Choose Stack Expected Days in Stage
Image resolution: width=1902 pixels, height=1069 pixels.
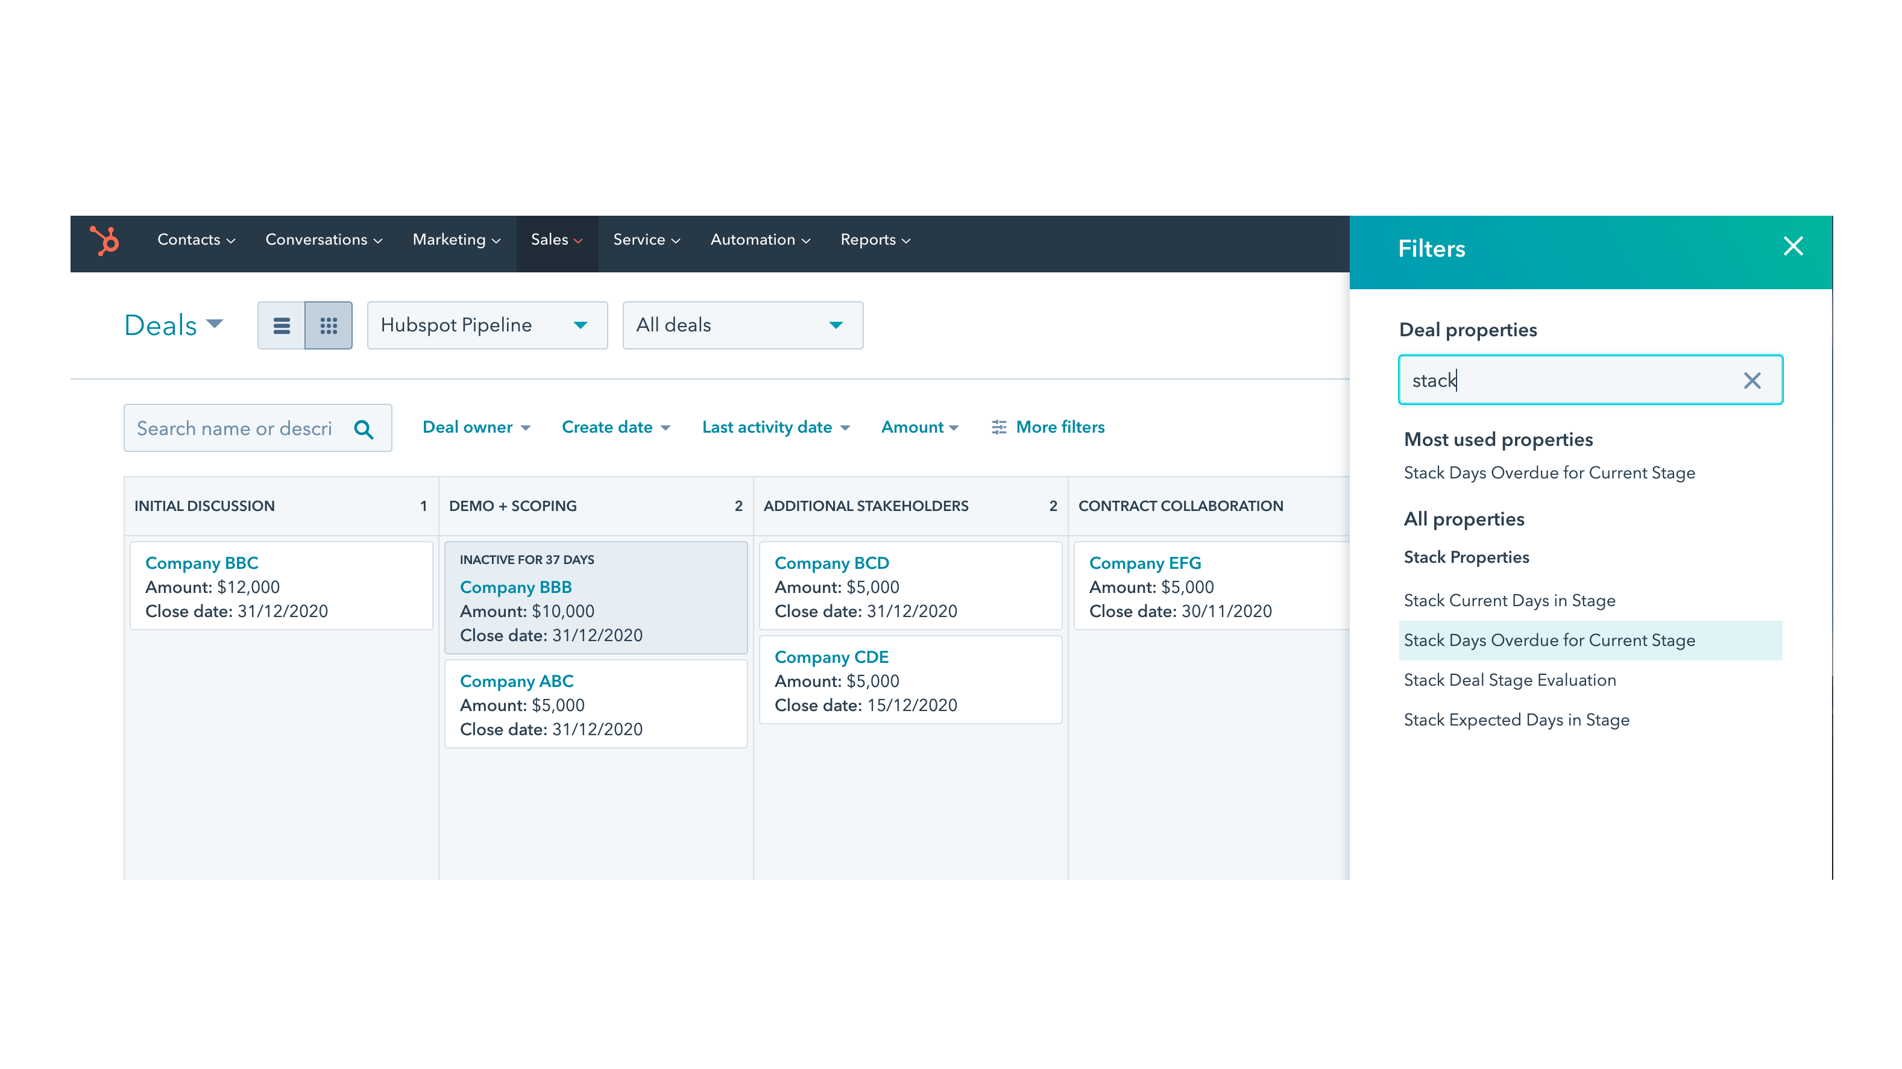click(x=1516, y=719)
